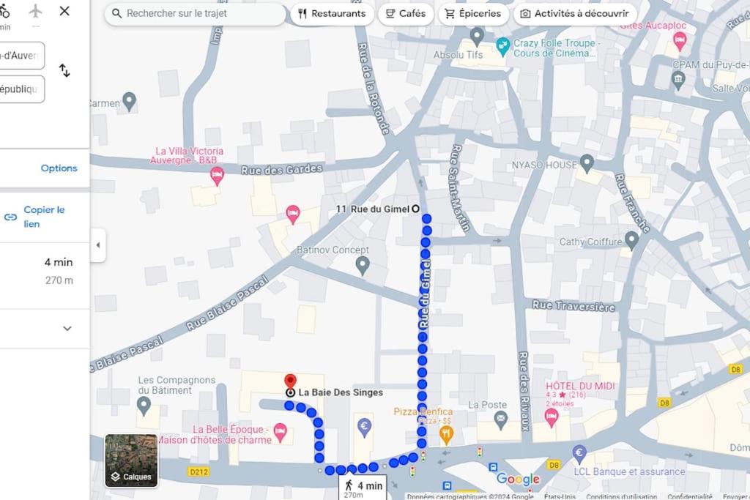Show Épiceries on the map
This screenshot has width=750, height=500.
(x=473, y=14)
